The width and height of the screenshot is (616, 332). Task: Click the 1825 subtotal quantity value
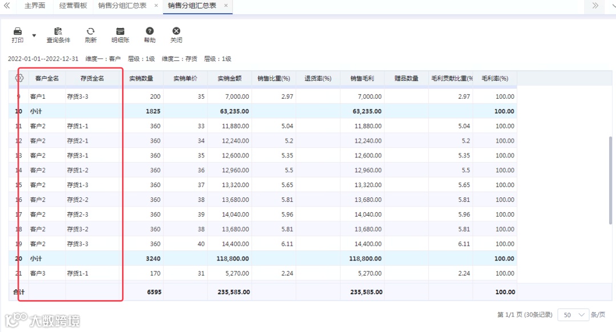click(153, 111)
